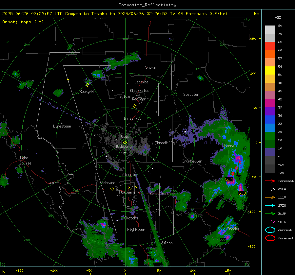Select the yellow radar-center diamond at Didsbury

coord(125,143)
